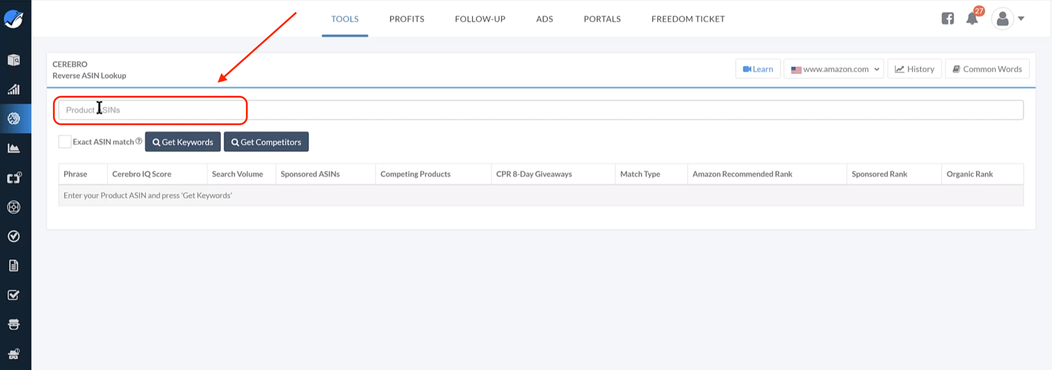1052x370 pixels.
Task: Click the CEREBRO Reverse ASIN Lookup title
Action: (x=89, y=70)
